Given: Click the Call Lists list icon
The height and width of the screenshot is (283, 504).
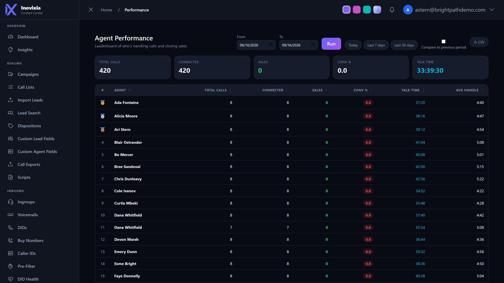Looking at the screenshot, I should (x=10, y=87).
